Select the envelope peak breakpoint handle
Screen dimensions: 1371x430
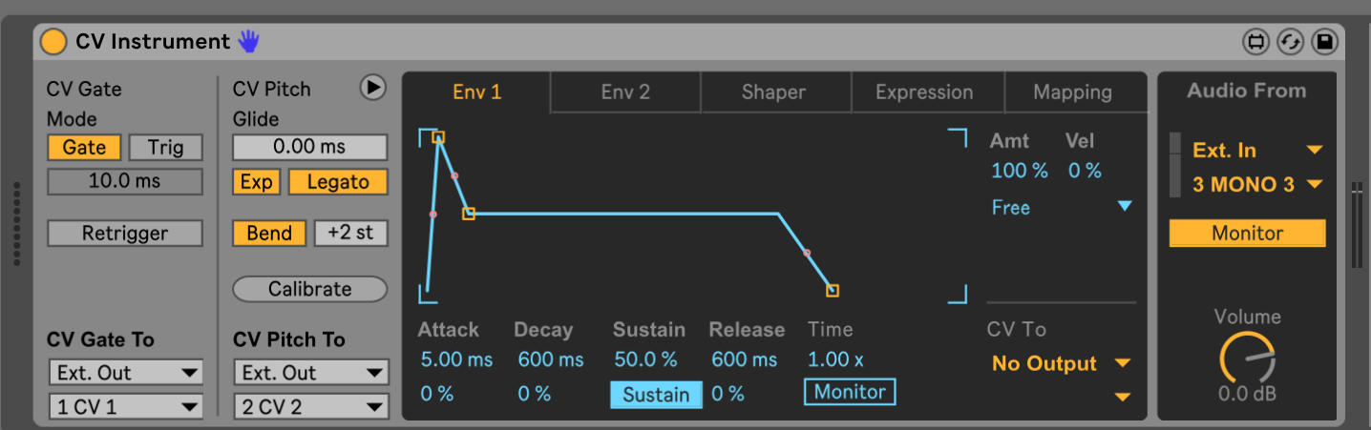(x=438, y=137)
